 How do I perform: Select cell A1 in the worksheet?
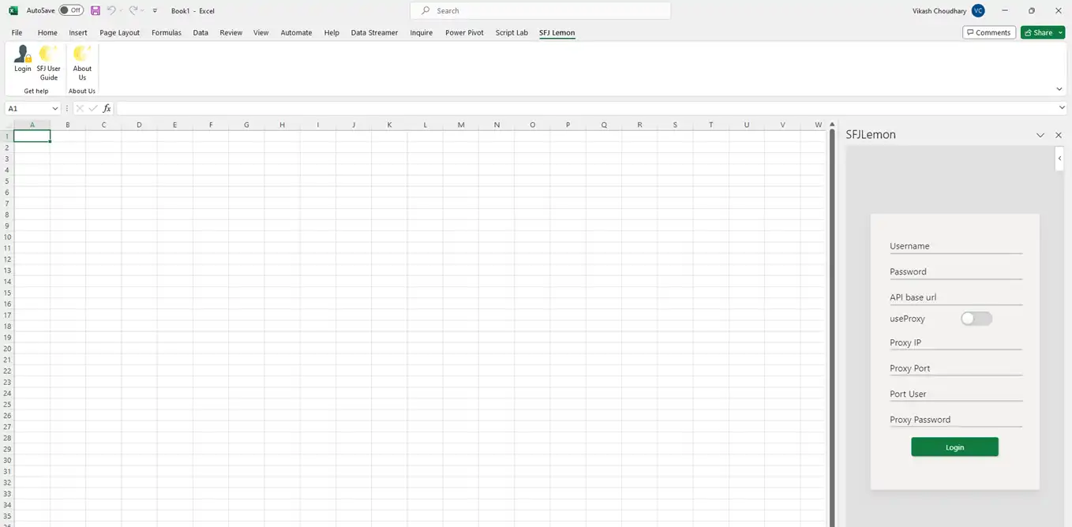(x=32, y=136)
